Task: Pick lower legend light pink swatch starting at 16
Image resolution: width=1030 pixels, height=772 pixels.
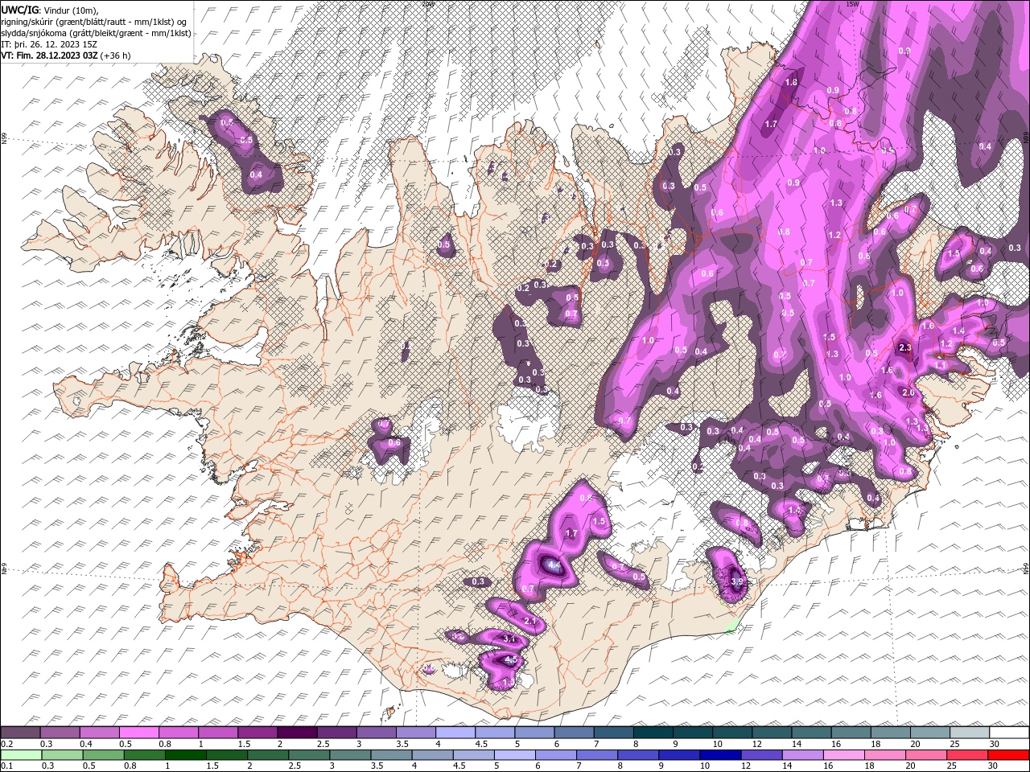Action: click(x=843, y=755)
